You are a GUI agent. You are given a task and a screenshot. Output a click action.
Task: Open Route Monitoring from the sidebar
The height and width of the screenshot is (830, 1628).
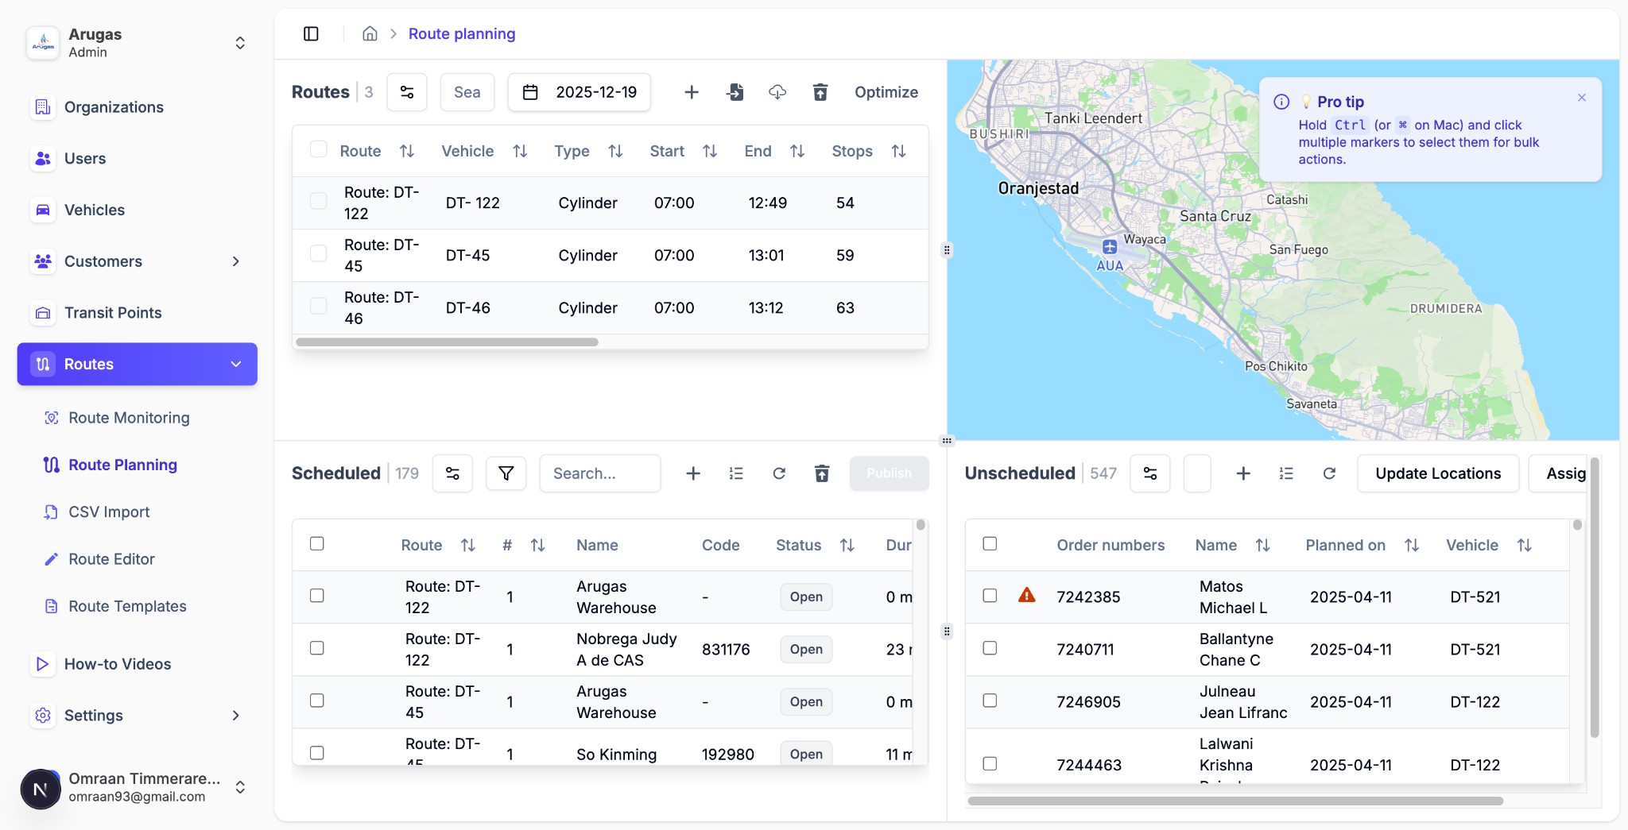127,417
